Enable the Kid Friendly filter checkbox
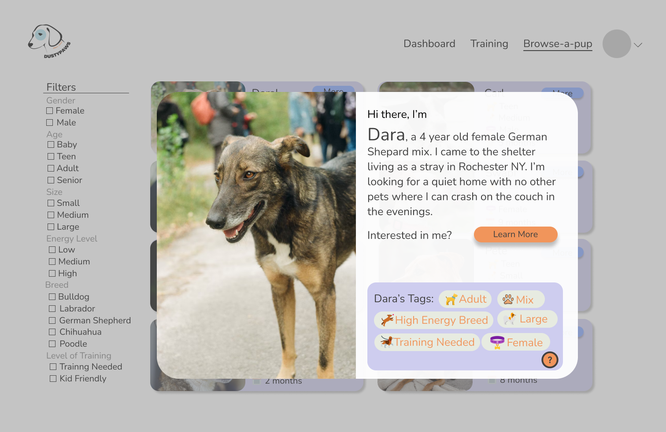 tap(53, 379)
